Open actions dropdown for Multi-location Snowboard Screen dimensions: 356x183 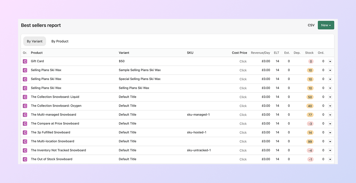tap(330, 141)
